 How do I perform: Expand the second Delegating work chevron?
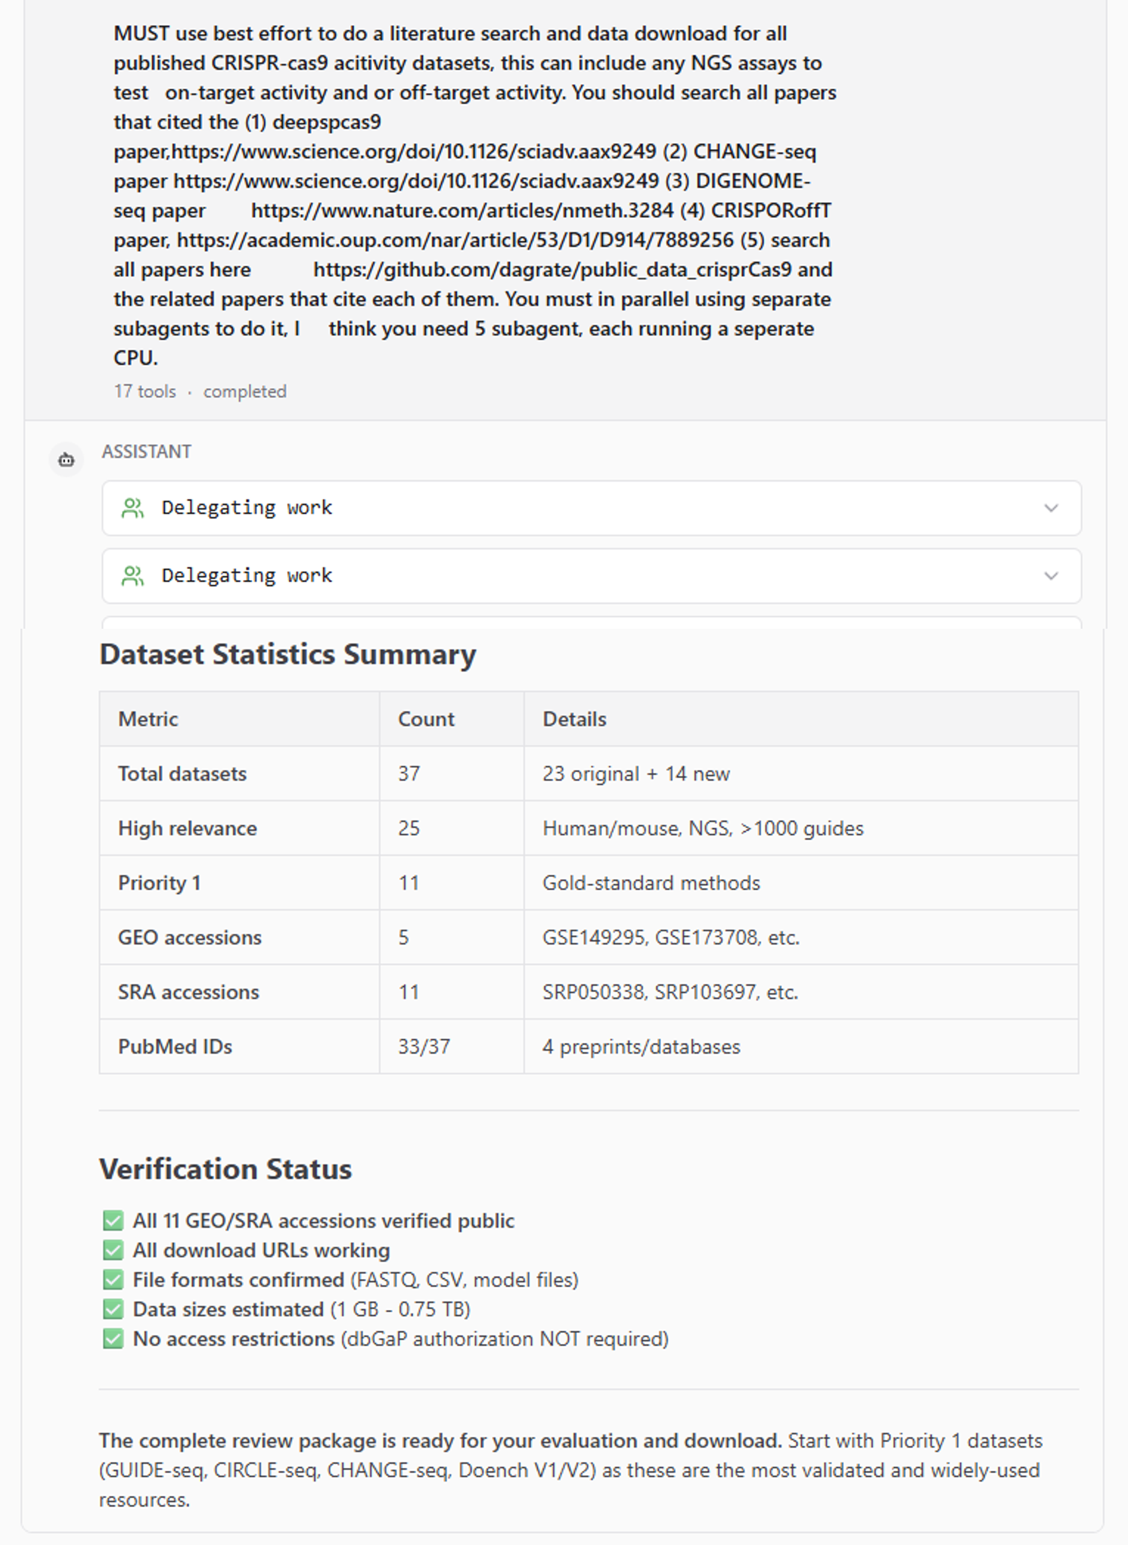[x=1051, y=576]
